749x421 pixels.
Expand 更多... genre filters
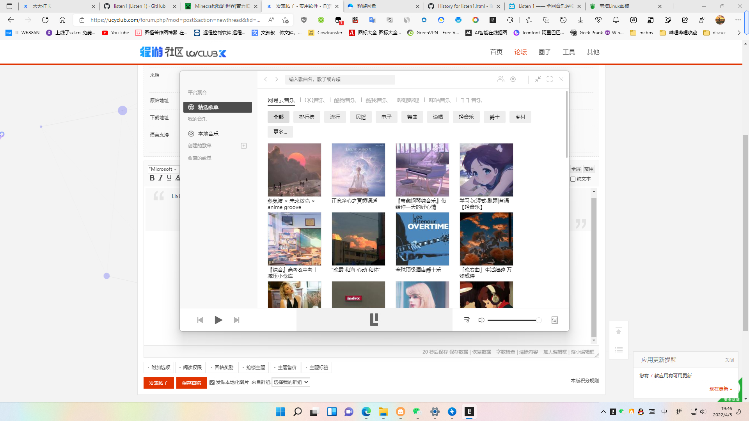click(280, 132)
